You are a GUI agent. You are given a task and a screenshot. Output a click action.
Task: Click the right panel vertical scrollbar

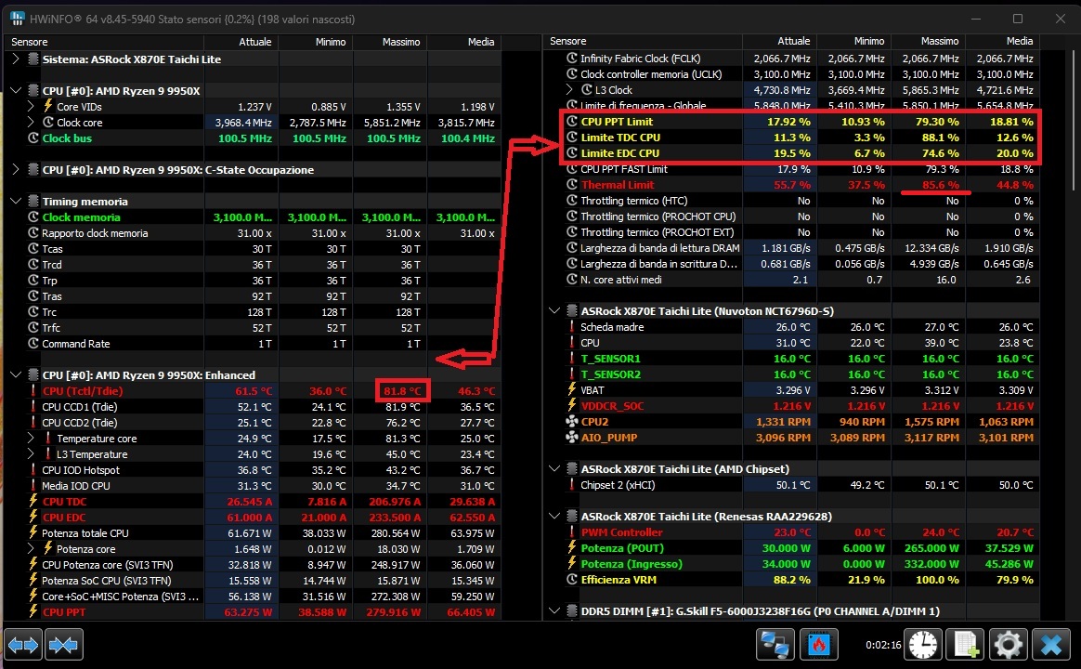[1073, 121]
